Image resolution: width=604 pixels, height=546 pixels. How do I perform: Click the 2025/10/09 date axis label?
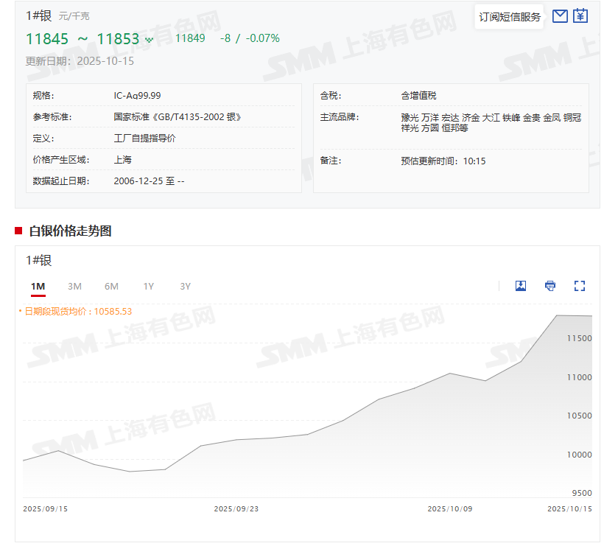(450, 508)
